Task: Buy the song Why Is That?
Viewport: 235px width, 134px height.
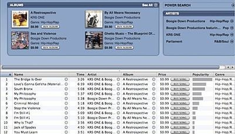Action: click(x=180, y=122)
